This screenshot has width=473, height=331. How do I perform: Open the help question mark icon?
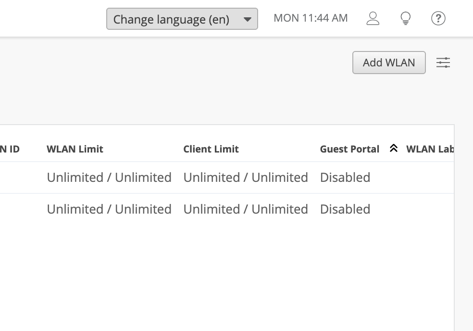438,18
